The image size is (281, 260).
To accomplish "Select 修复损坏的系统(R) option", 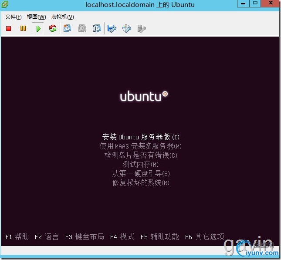I will (x=141, y=182).
